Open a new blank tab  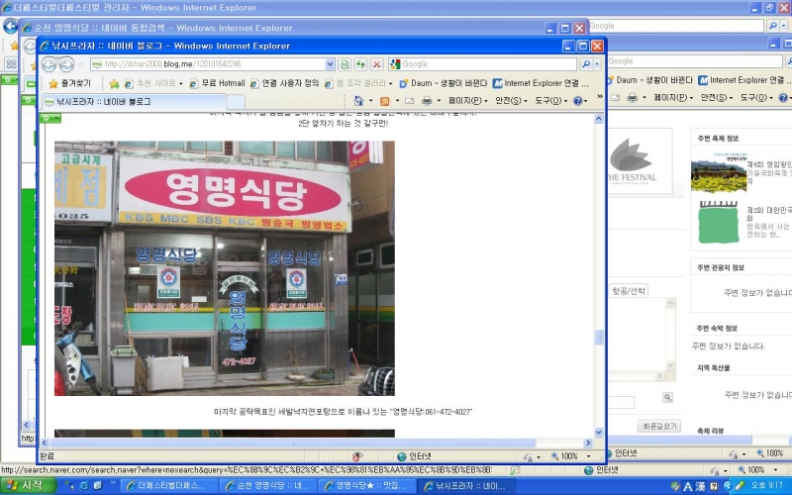(x=236, y=102)
